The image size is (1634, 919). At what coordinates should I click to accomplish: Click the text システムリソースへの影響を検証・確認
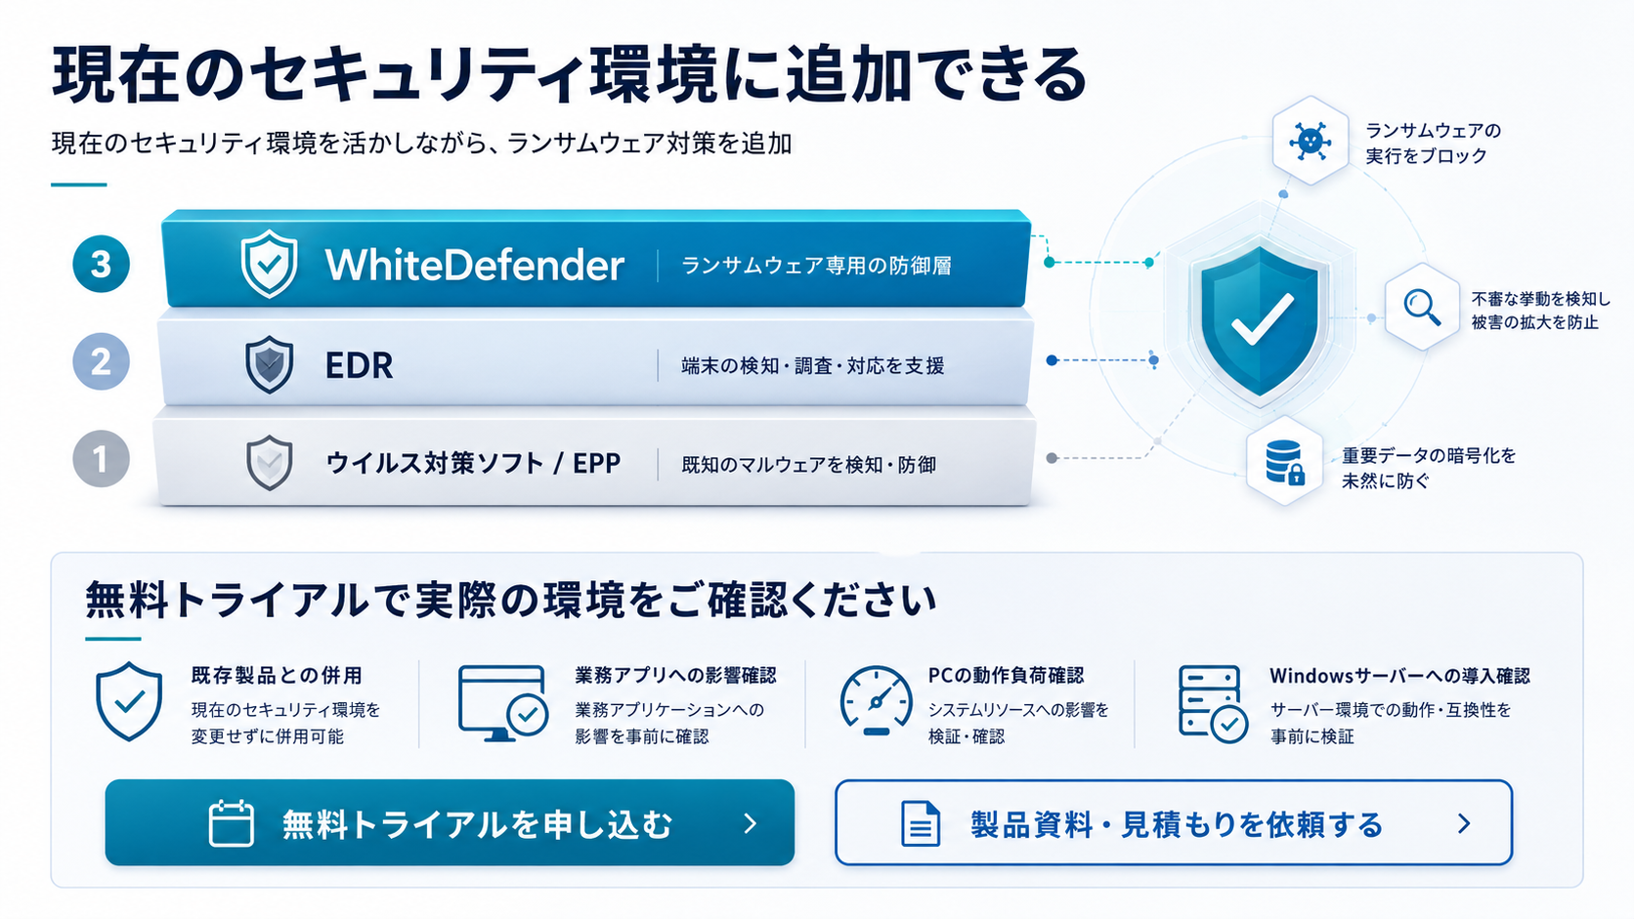point(1018,723)
